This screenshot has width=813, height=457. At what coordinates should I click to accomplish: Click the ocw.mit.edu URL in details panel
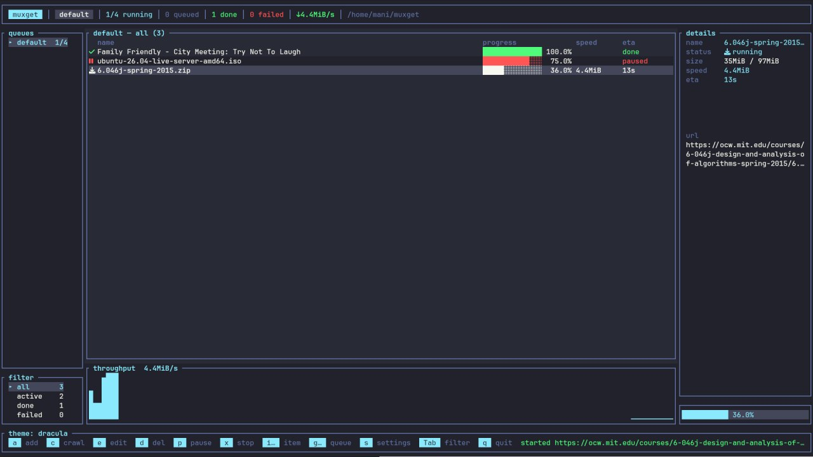click(745, 154)
